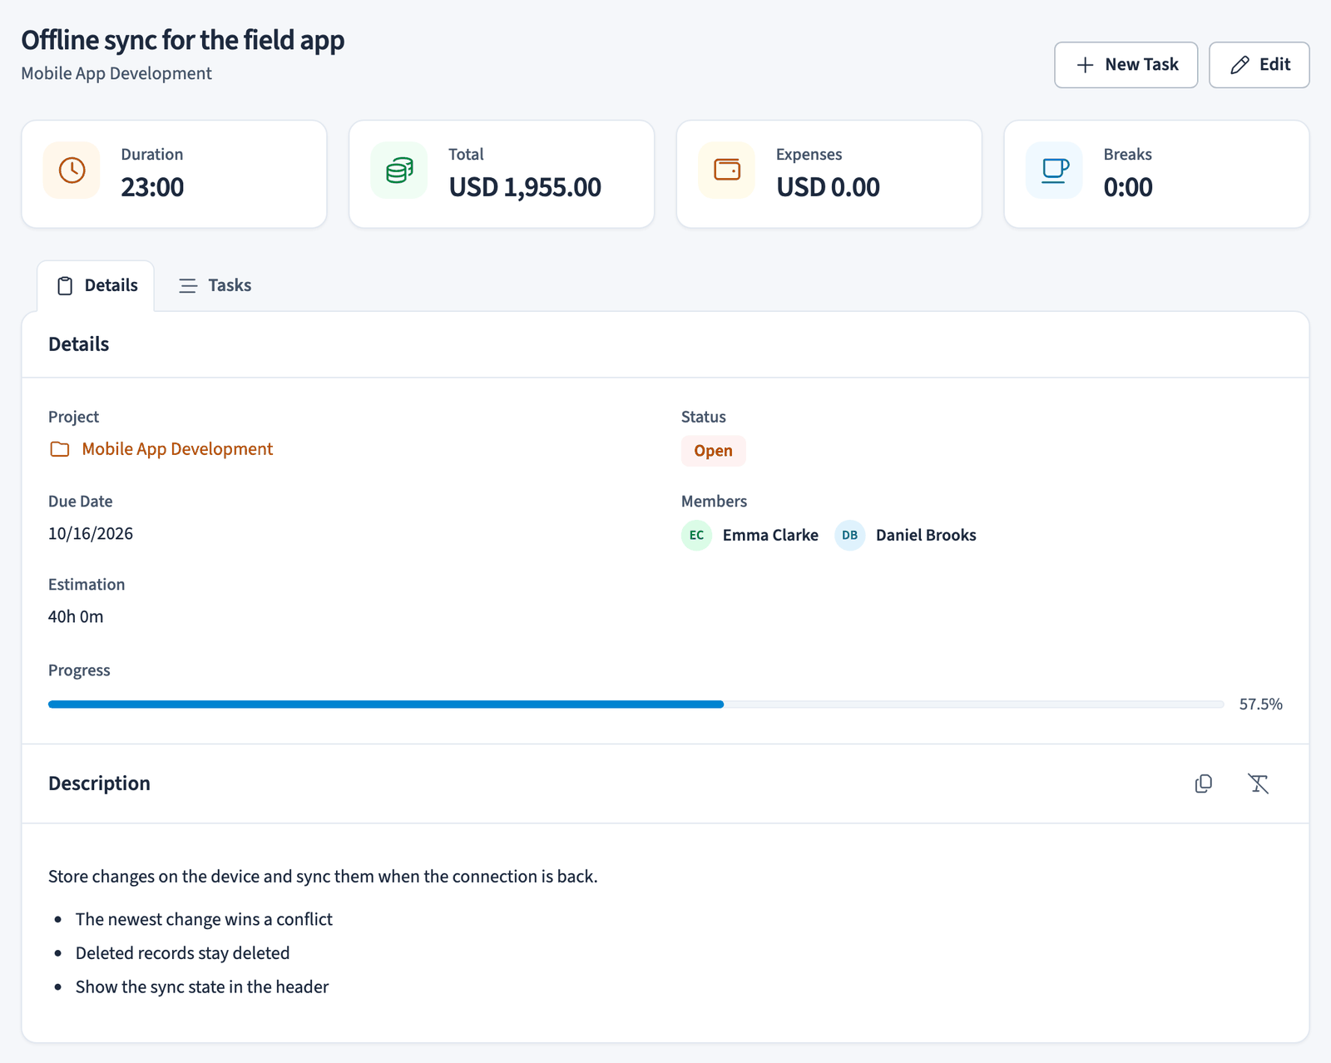
Task: Click the DB avatar for Daniel Brooks
Action: (849, 535)
